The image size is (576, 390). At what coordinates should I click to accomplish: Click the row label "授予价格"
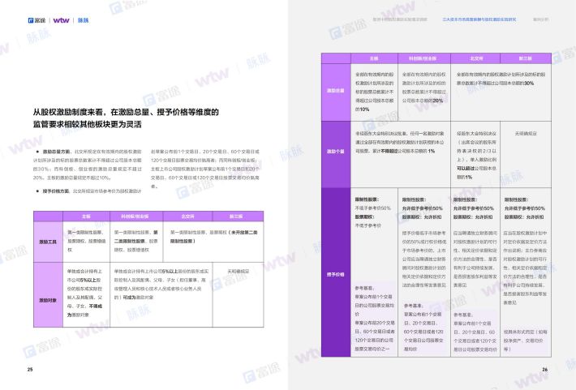coord(336,274)
